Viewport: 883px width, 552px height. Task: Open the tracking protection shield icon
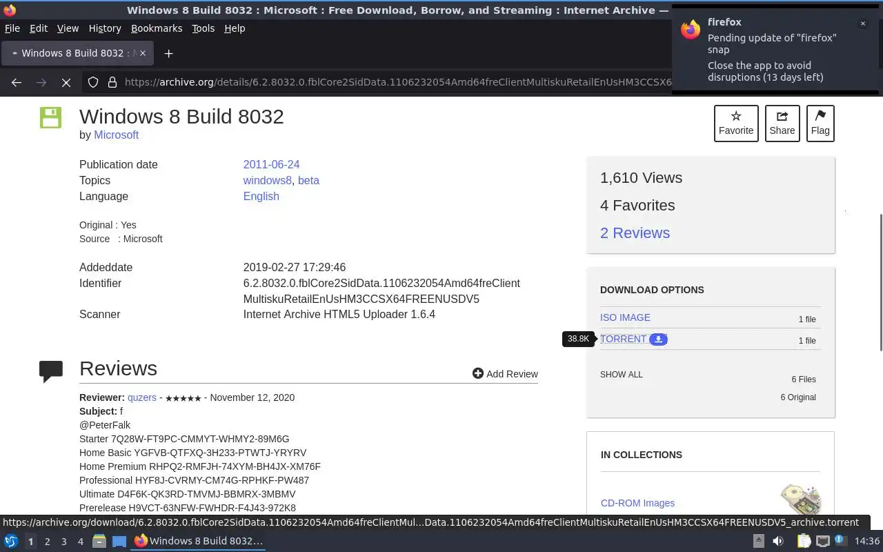93,82
